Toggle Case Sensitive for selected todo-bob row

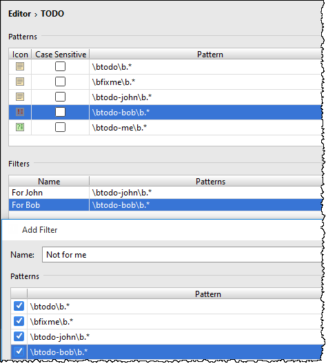(60, 112)
